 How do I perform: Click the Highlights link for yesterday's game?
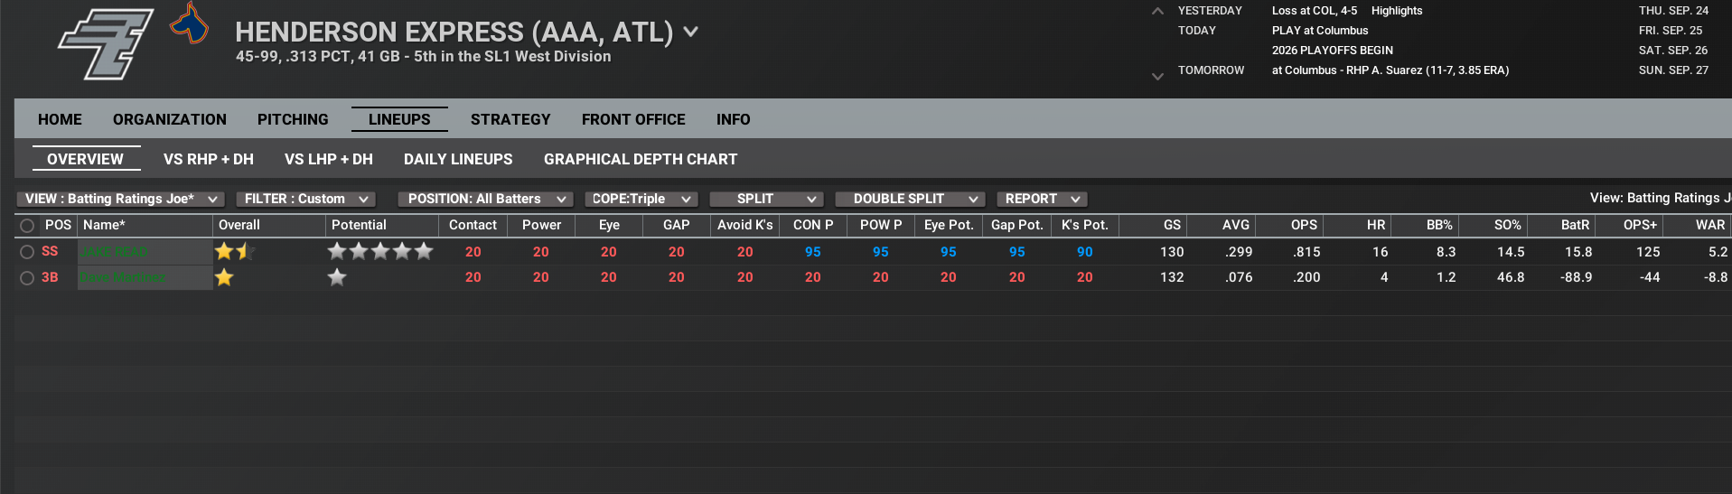[x=1396, y=11]
